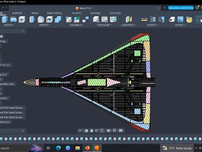Viewport: 202px width, 152px height.
Task: Select the Offset Plane construct tool
Action: tap(129, 20)
